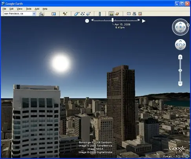Play the sunlight time animation
The image size is (191, 159).
(x=144, y=21)
